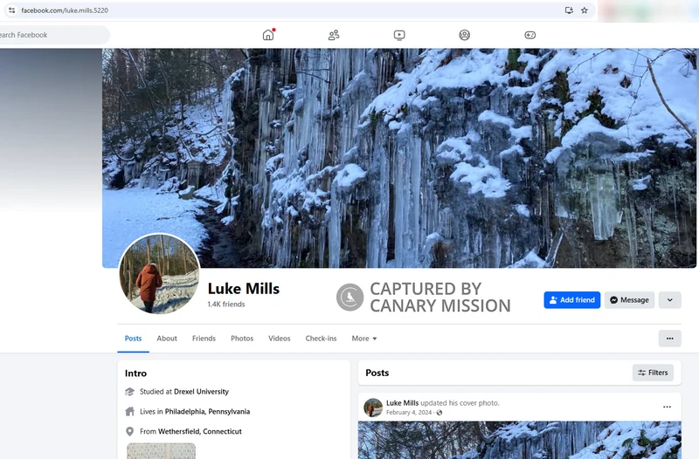Switch to the Videos tab

(279, 339)
